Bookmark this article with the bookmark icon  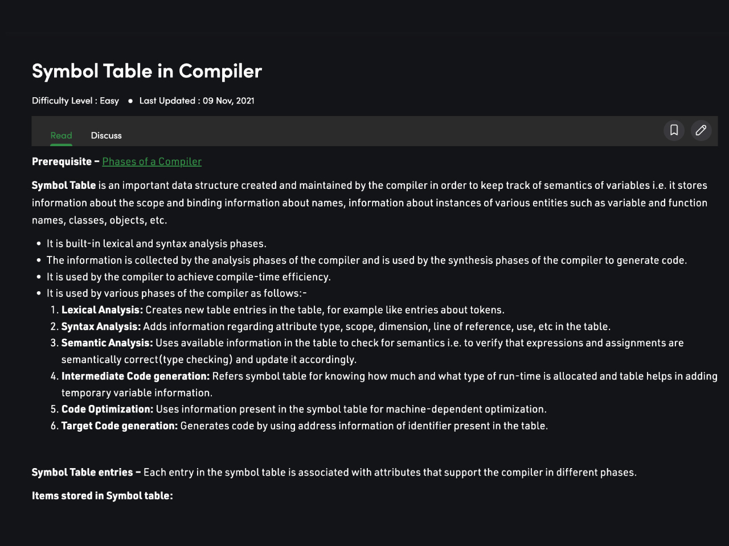click(x=674, y=130)
